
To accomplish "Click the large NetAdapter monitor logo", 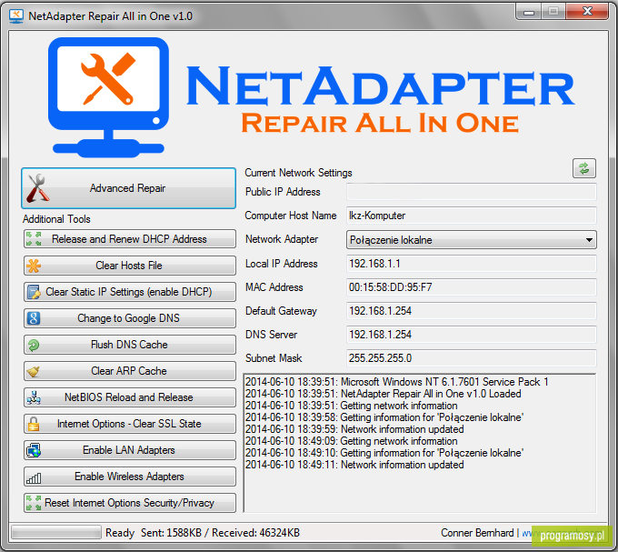I will tap(108, 96).
